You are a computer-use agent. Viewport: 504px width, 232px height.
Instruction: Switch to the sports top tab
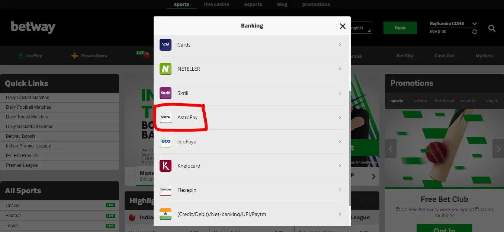tap(182, 4)
